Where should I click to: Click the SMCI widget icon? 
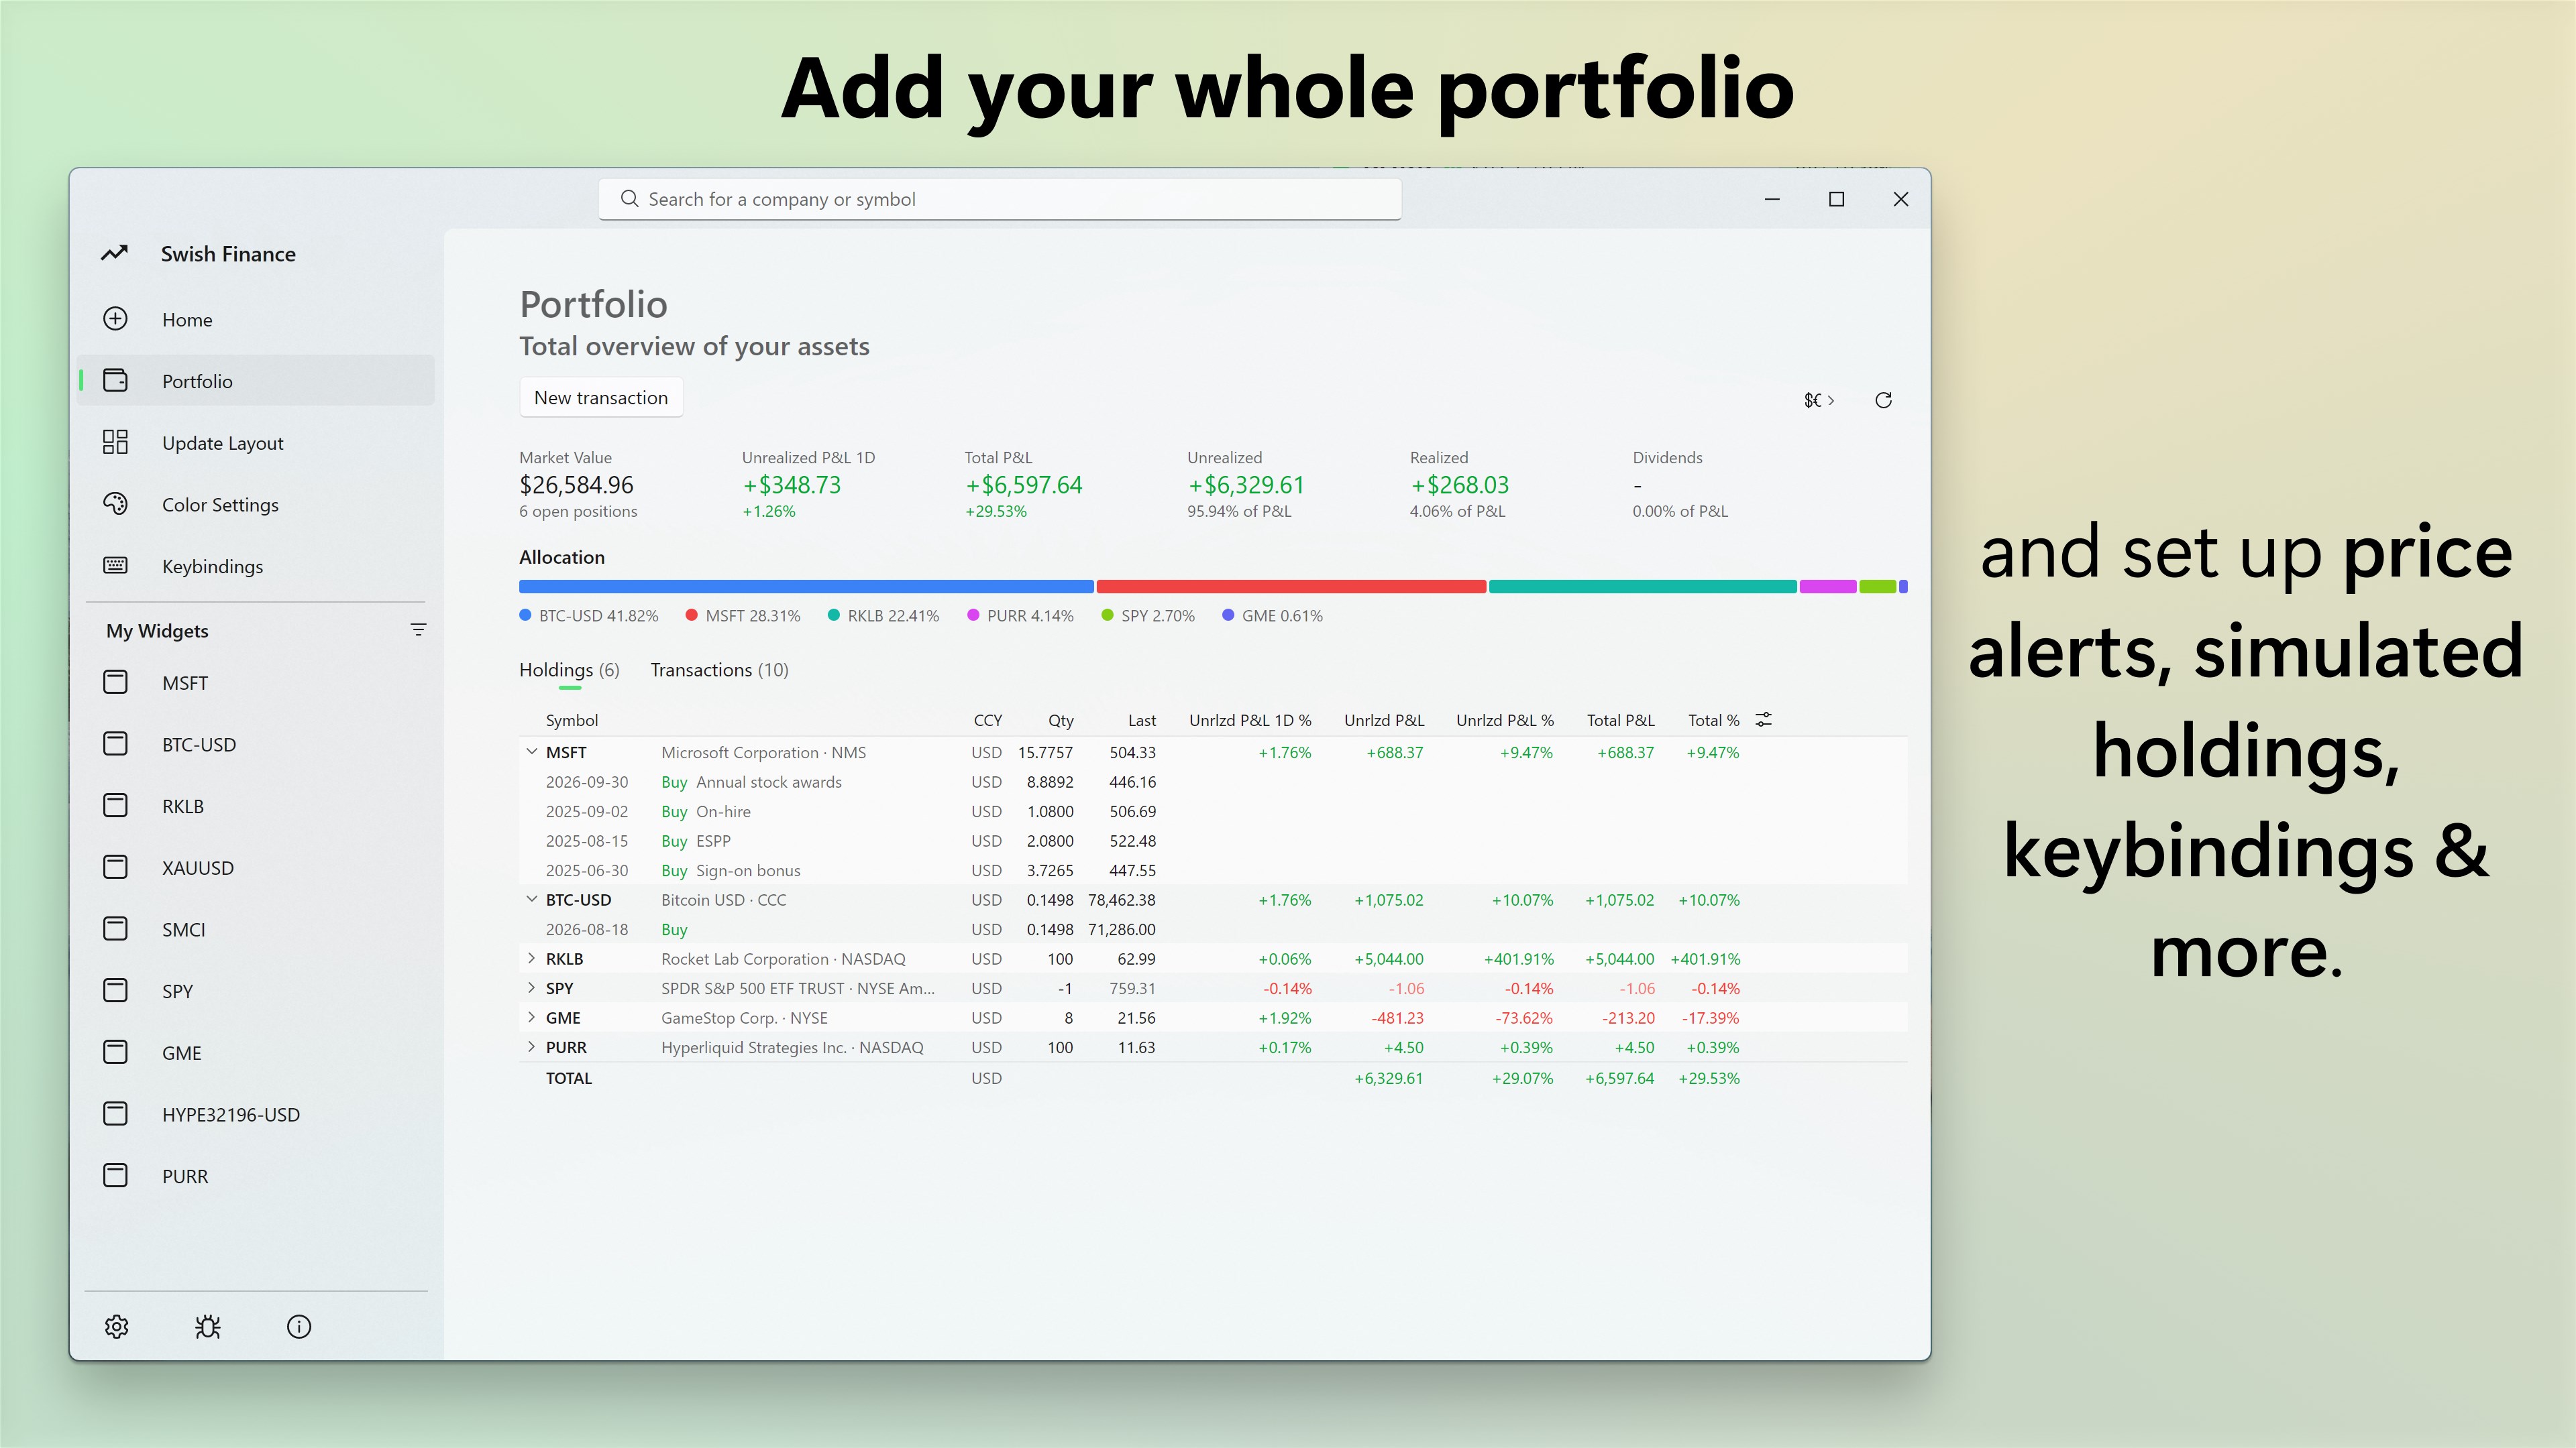pos(115,929)
